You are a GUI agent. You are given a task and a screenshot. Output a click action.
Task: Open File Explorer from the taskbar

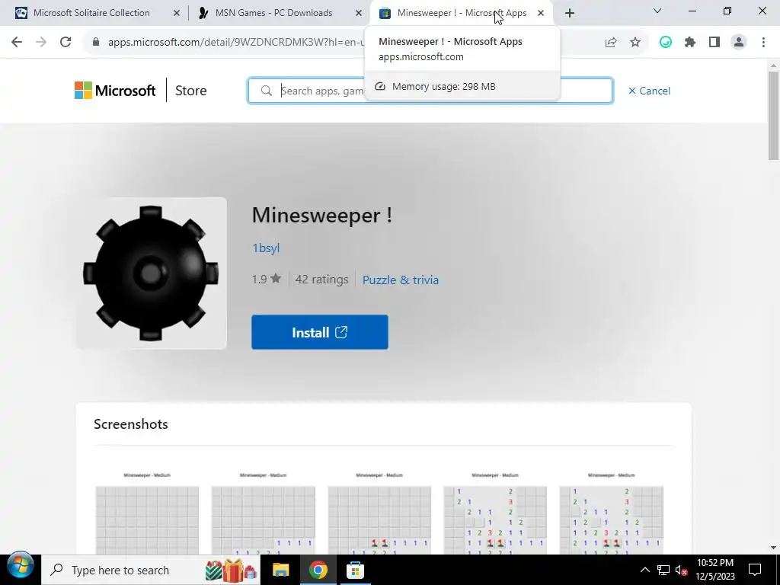281,570
